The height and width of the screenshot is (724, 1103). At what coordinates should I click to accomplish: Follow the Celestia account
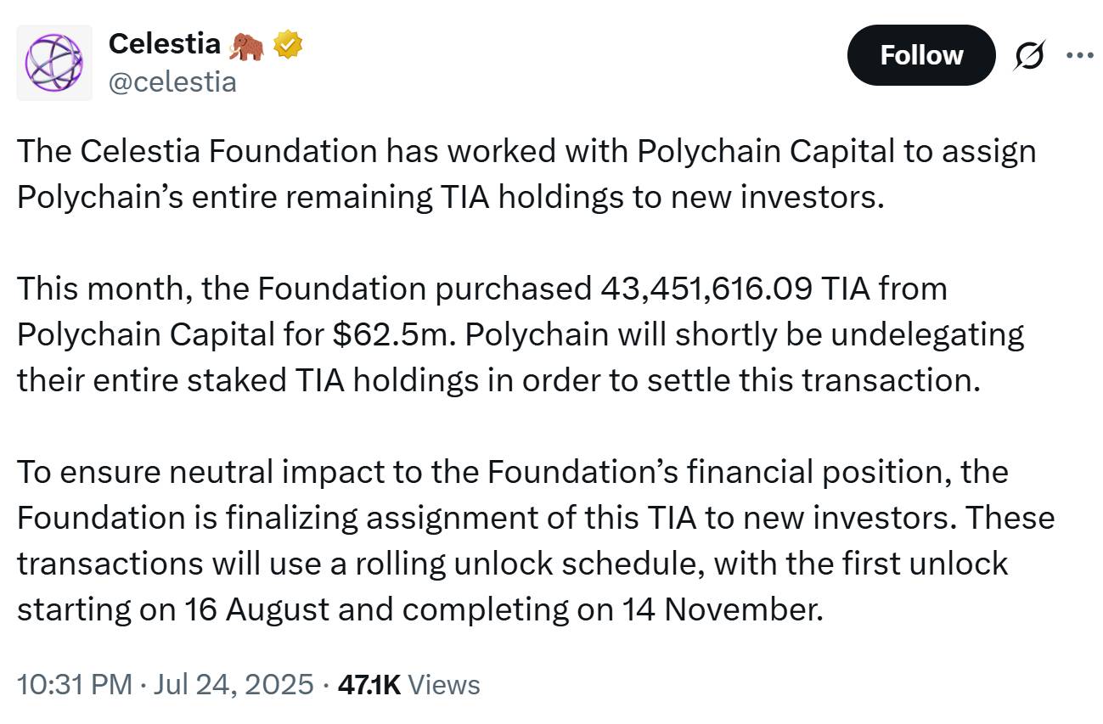(x=921, y=55)
